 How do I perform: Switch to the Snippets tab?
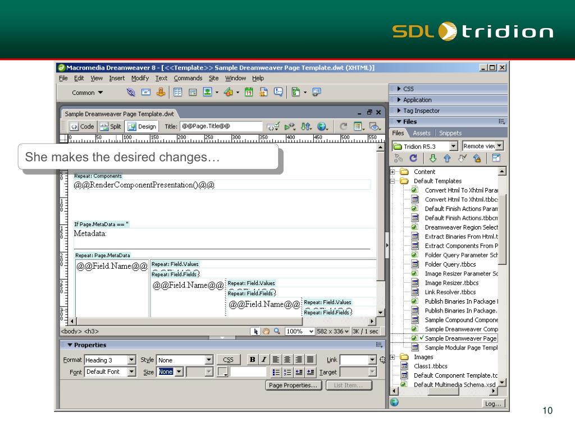pyautogui.click(x=450, y=134)
